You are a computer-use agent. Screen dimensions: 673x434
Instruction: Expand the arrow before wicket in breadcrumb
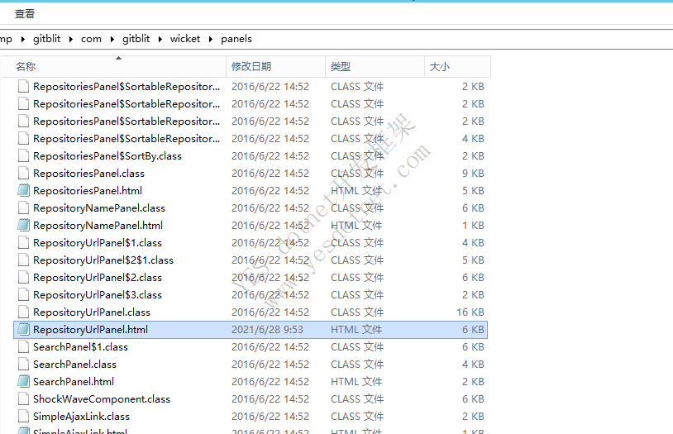160,40
